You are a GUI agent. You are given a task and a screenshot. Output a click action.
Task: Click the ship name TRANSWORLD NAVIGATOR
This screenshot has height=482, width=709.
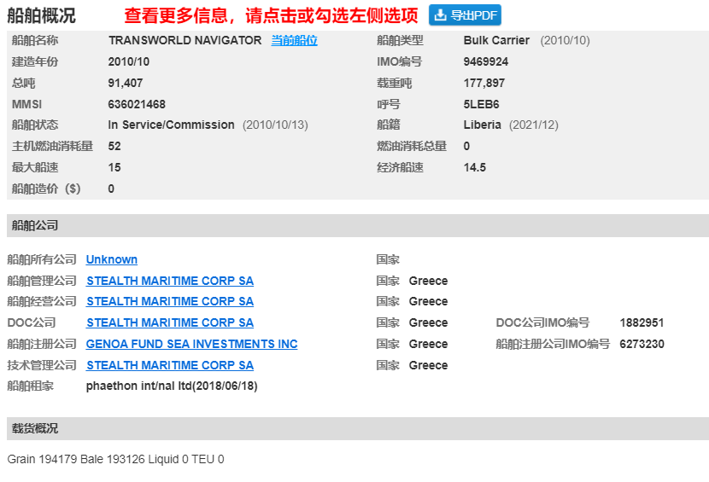pos(185,40)
